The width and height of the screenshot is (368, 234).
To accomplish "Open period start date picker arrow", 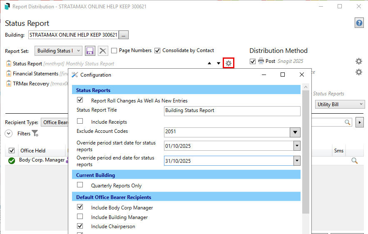I will tap(297, 146).
